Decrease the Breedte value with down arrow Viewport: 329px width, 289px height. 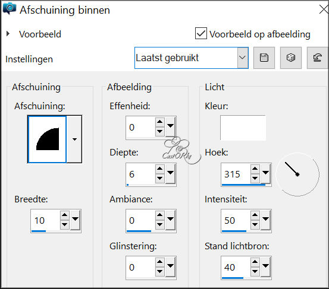pos(65,225)
